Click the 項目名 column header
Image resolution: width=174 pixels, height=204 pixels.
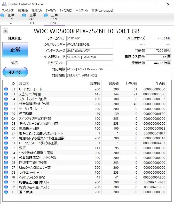[50, 83]
